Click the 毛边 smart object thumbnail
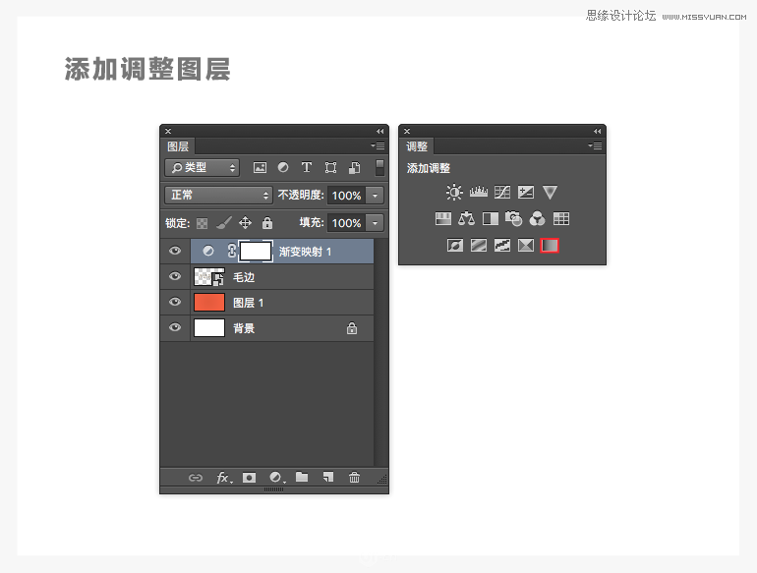The image size is (757, 573). click(x=209, y=277)
